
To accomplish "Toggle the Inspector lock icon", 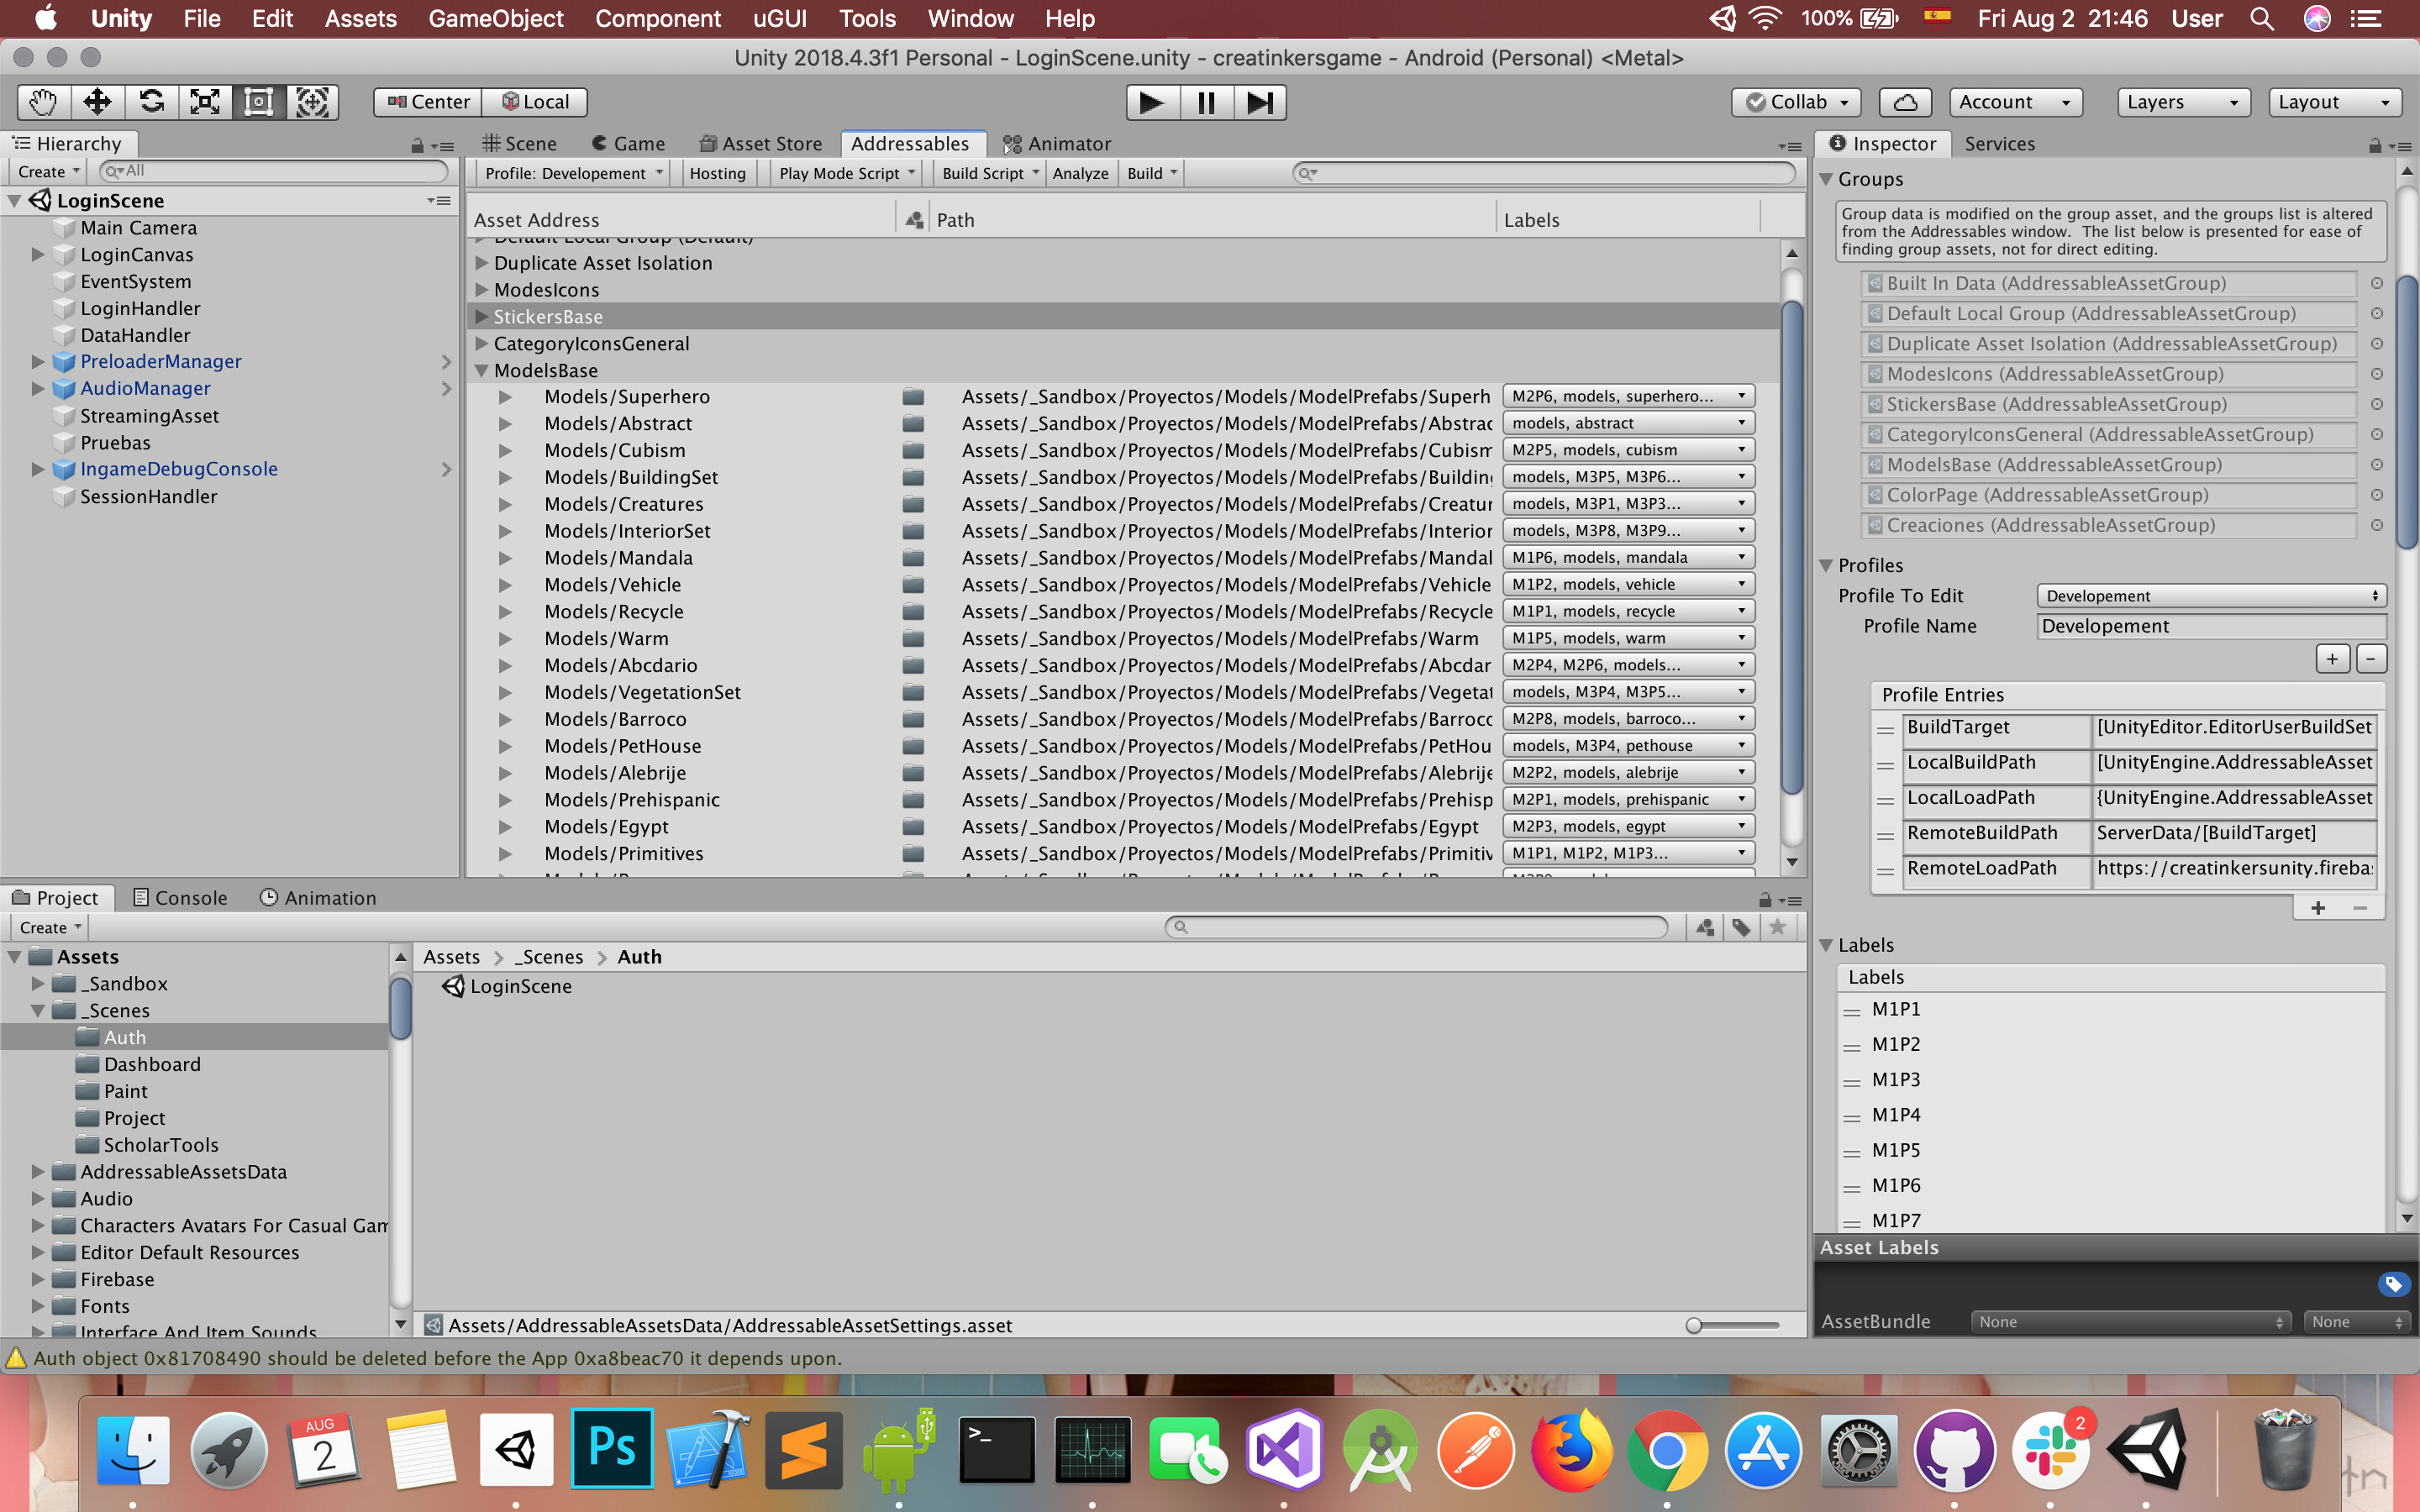I will 2374,145.
